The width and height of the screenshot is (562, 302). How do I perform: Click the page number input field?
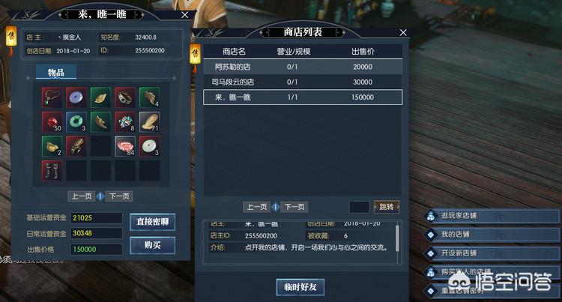click(359, 207)
